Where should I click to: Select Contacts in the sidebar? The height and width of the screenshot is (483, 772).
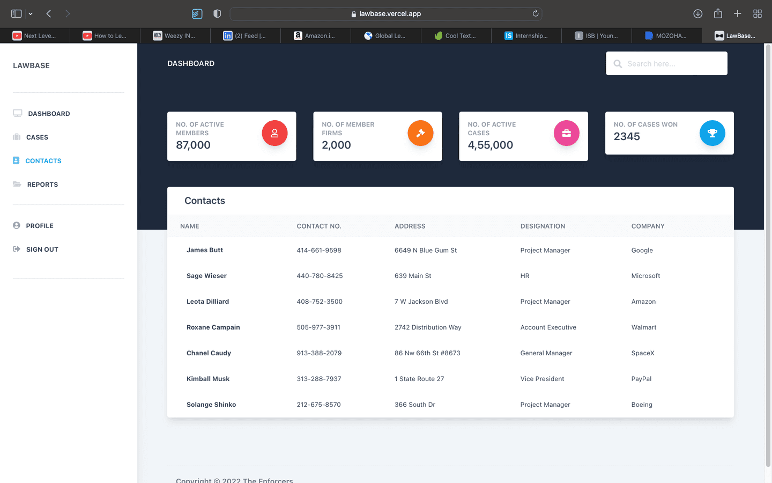[43, 160]
